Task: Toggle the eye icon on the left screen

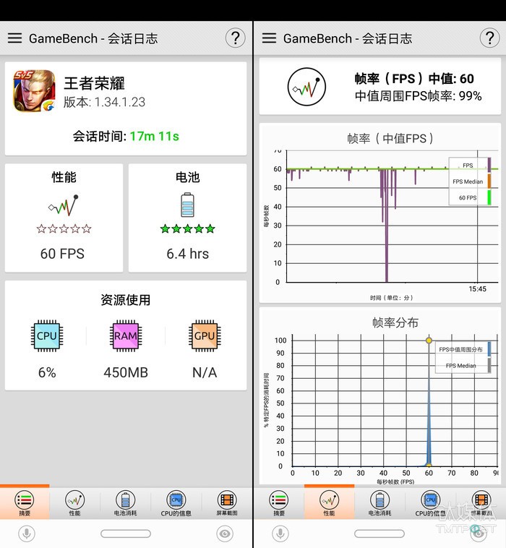Action: pos(225,534)
